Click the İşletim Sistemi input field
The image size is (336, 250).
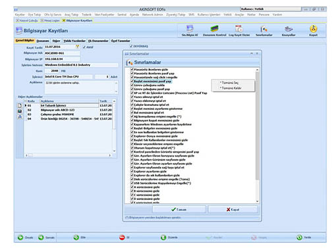click(81, 65)
